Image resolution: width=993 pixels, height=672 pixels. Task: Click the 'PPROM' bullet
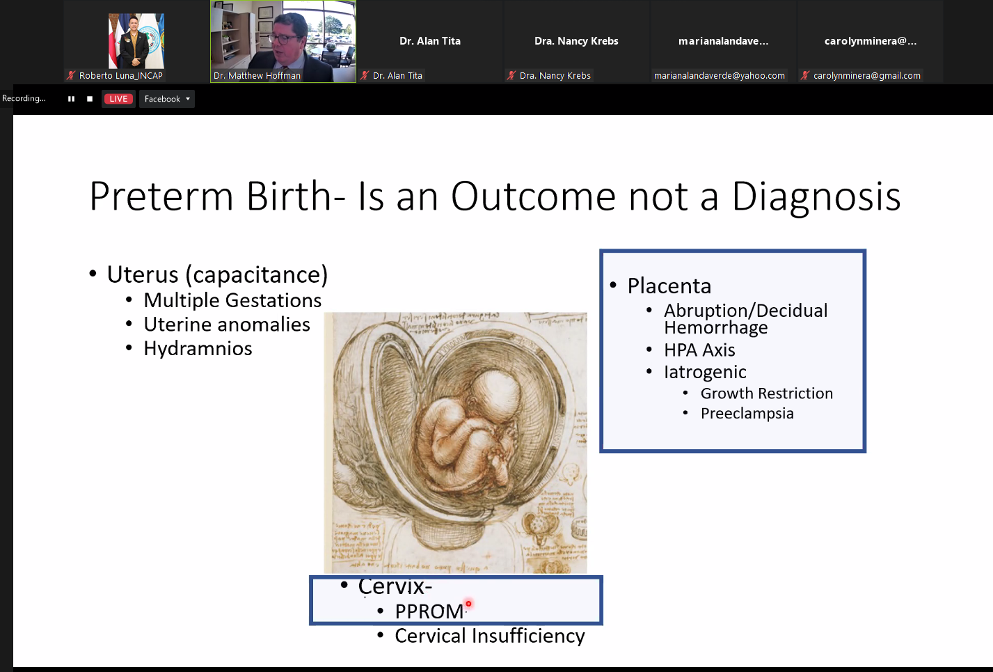coord(429,611)
